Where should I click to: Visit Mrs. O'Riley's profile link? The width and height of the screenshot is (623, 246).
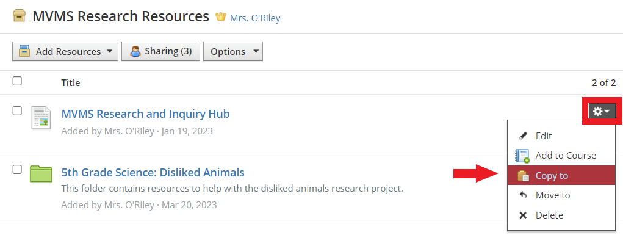tap(255, 18)
